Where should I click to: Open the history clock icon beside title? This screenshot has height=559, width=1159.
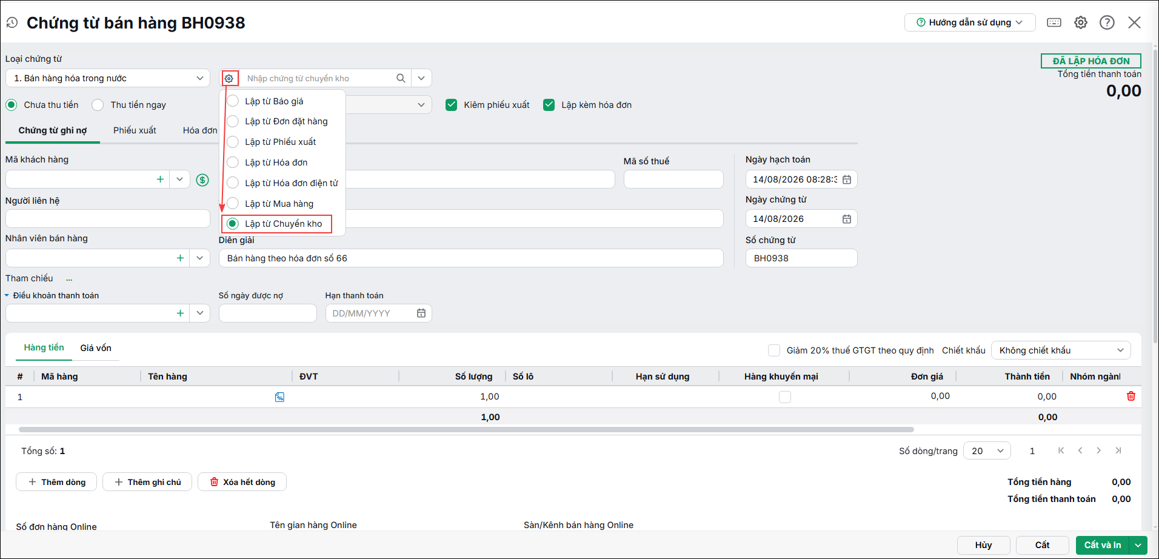[12, 23]
